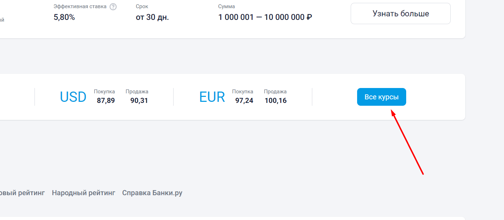This screenshot has height=220, width=504.
Task: Click the Эффективная ставка help question-mark icon
Action: 113,7
